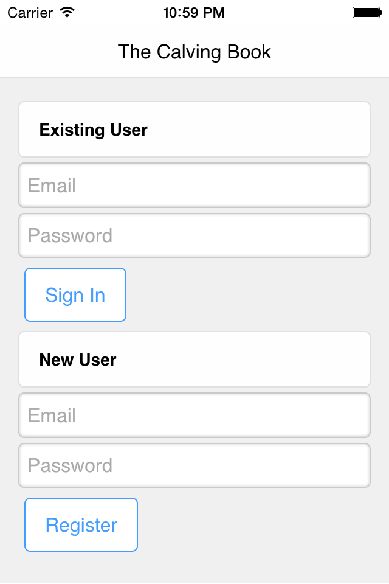
Task: Select the New User Password field
Action: click(x=194, y=465)
